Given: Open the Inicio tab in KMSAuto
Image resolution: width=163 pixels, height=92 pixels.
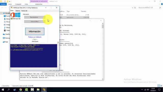Looking at the screenshot, I should point(12,11).
